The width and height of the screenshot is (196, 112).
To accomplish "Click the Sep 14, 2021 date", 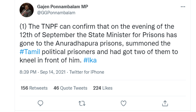I will (53, 72).
